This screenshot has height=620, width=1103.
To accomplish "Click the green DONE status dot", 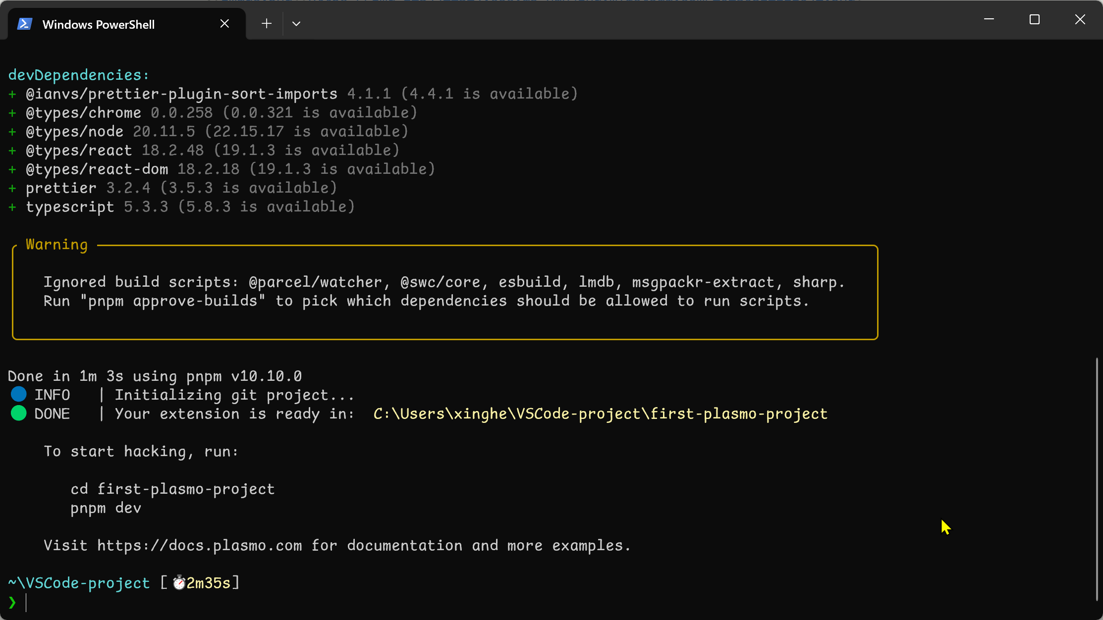I will tap(19, 413).
